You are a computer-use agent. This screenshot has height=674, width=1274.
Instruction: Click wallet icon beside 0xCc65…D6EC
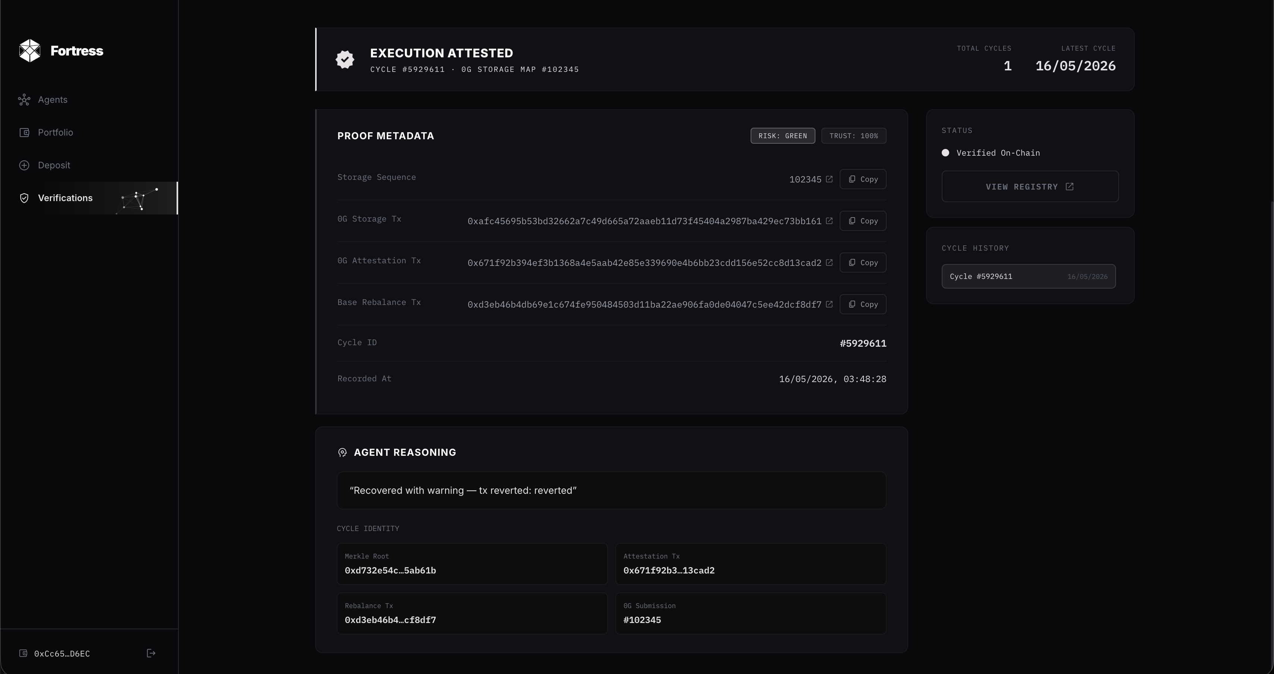point(23,653)
